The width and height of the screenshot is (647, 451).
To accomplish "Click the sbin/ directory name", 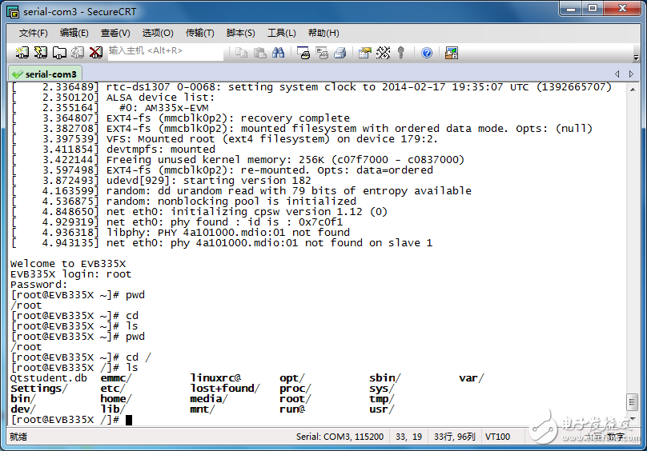I will (385, 378).
